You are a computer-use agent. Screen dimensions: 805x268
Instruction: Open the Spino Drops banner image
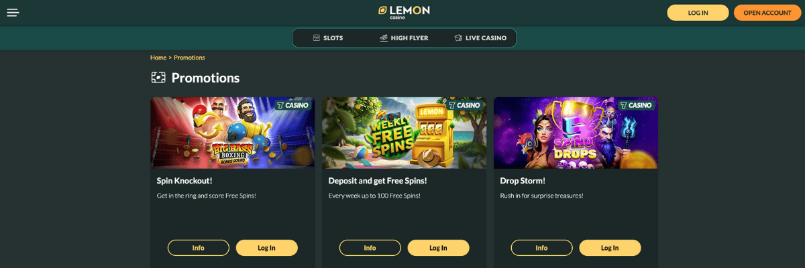click(576, 133)
